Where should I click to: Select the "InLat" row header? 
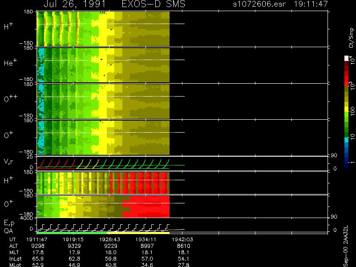point(15,259)
